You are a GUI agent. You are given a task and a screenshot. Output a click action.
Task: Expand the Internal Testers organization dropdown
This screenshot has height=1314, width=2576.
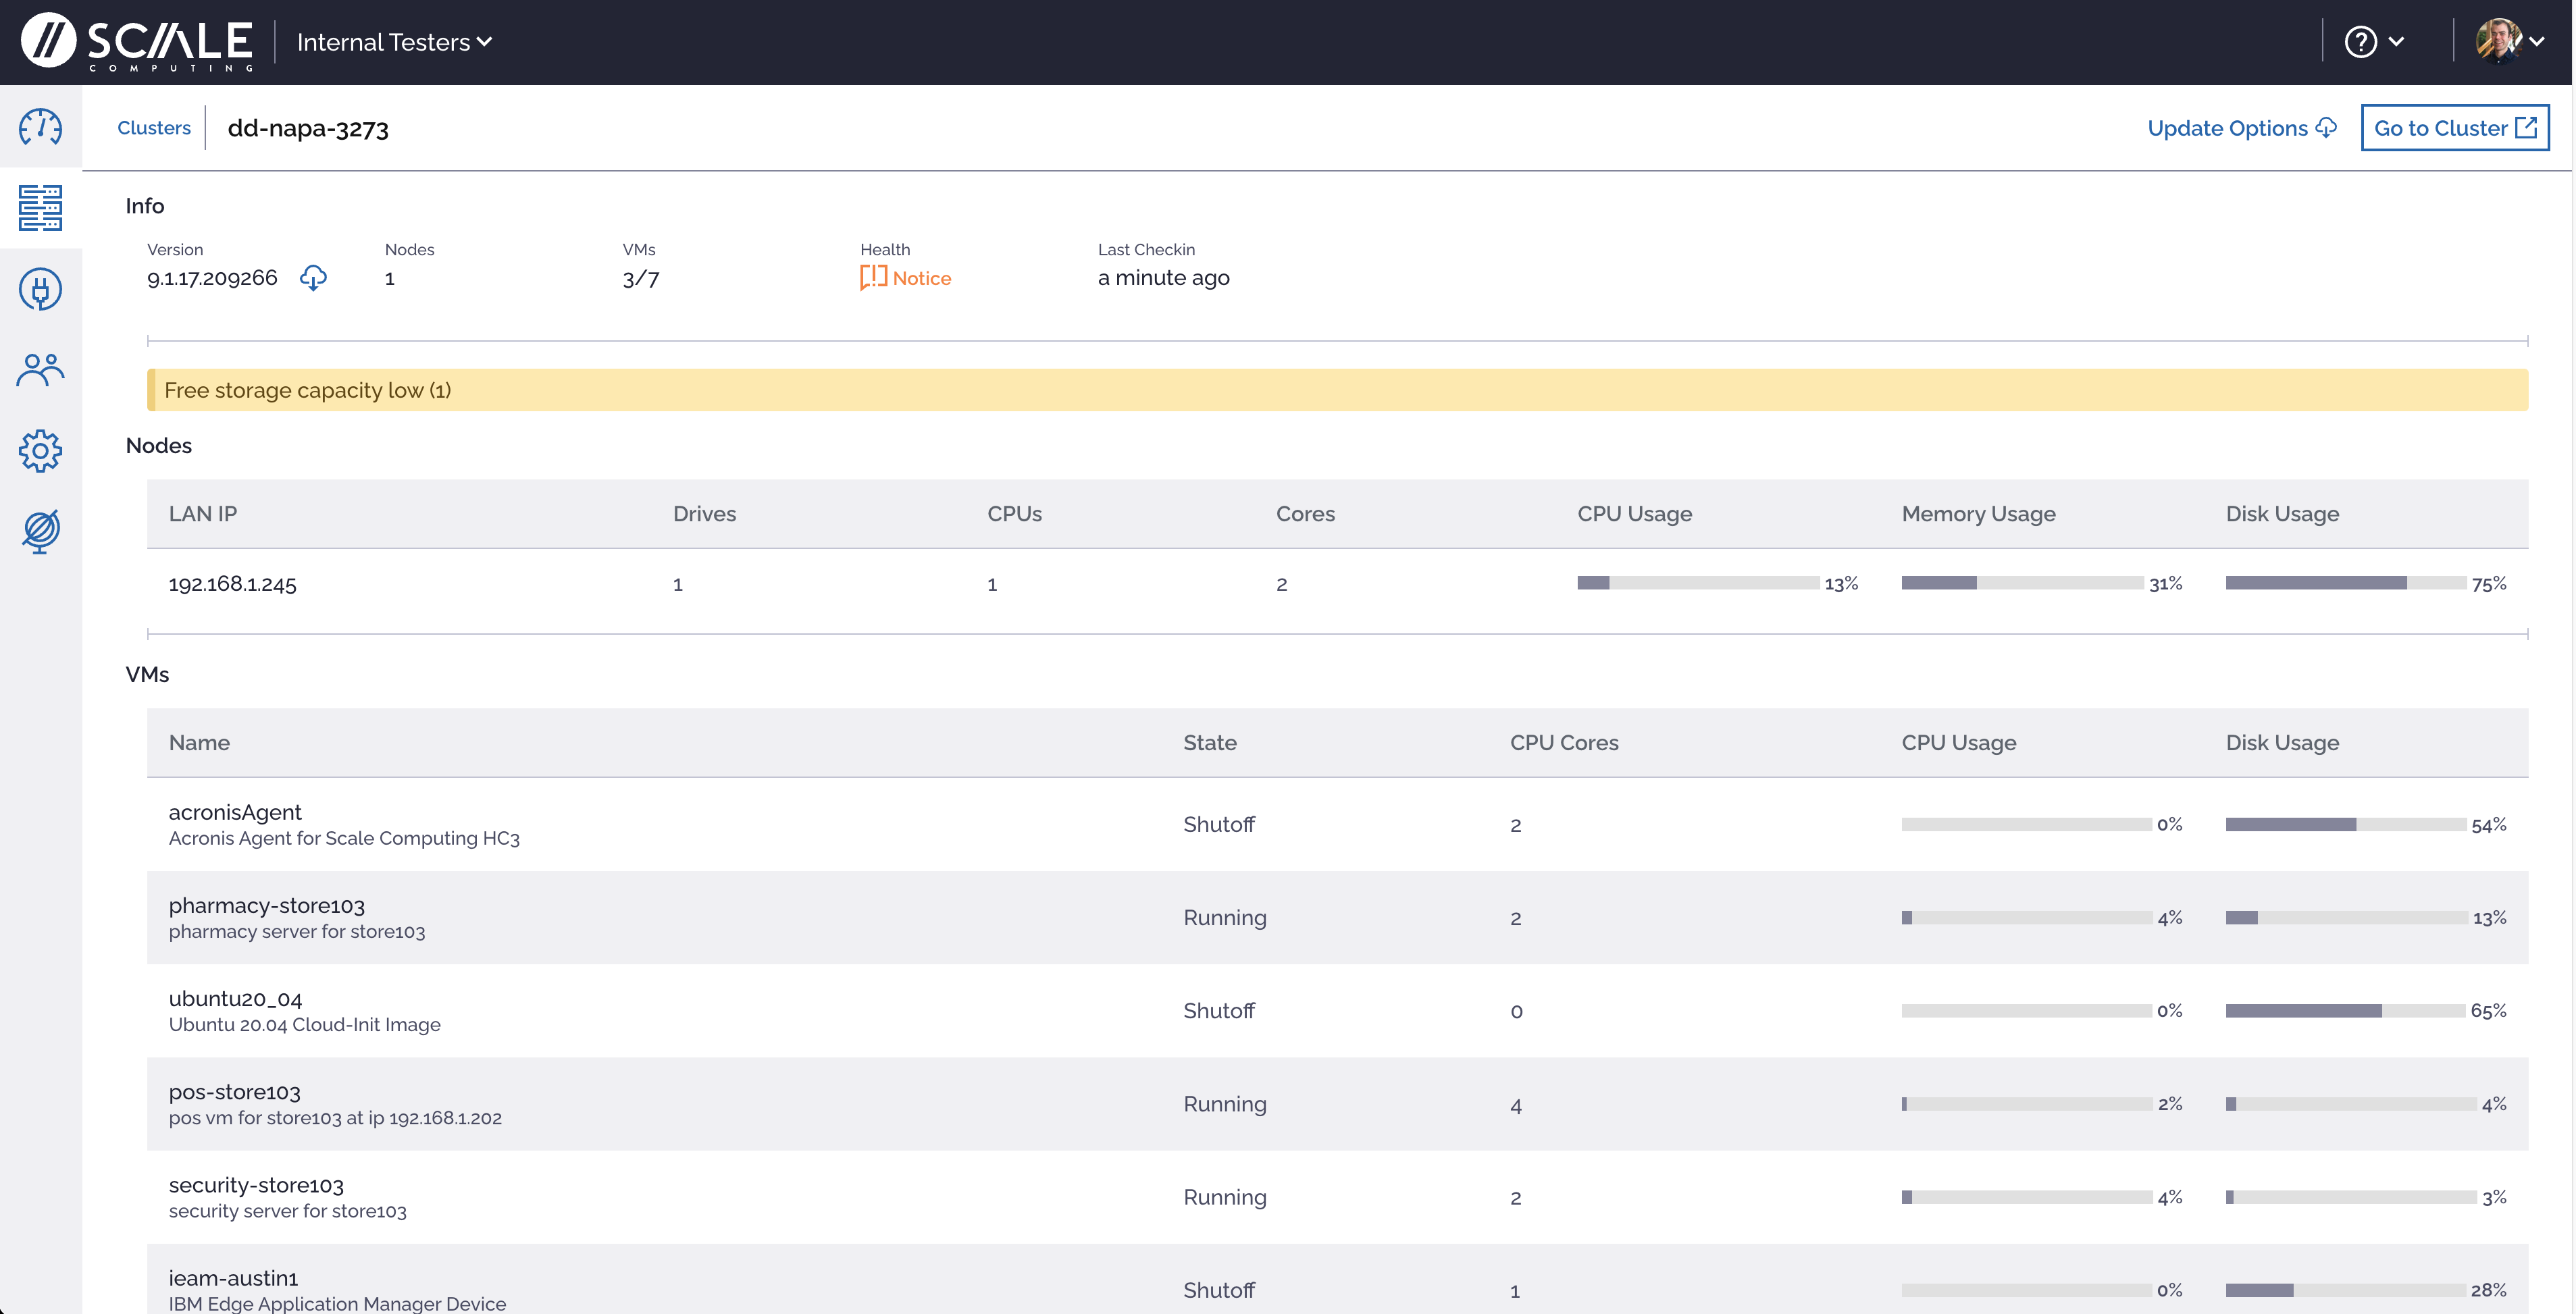[394, 42]
